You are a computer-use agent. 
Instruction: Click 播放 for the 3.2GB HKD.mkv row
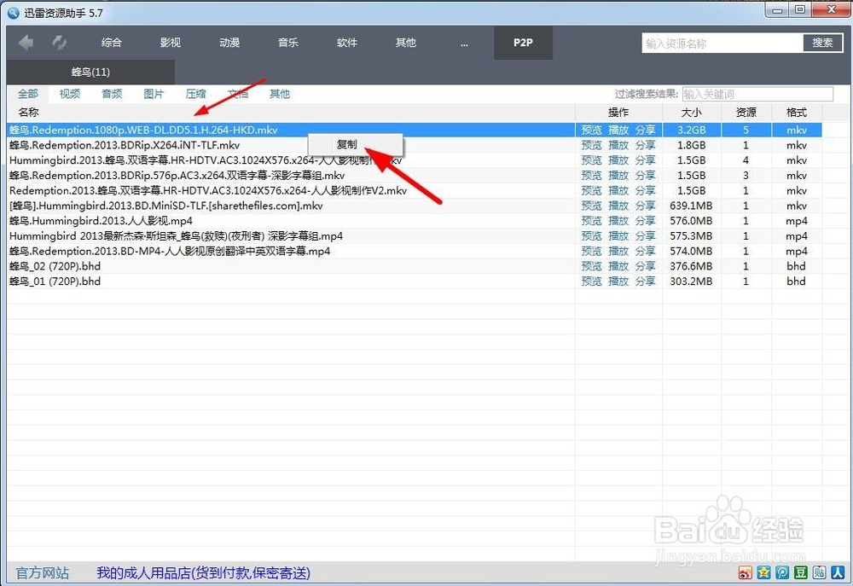(x=618, y=130)
